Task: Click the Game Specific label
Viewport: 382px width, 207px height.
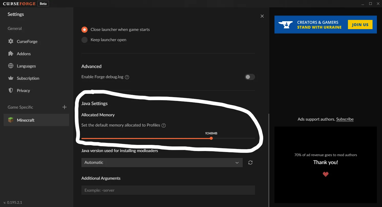Action: pos(20,107)
